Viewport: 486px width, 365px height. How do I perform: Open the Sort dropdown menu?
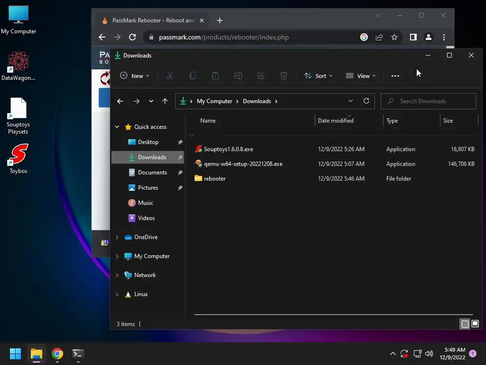[318, 76]
